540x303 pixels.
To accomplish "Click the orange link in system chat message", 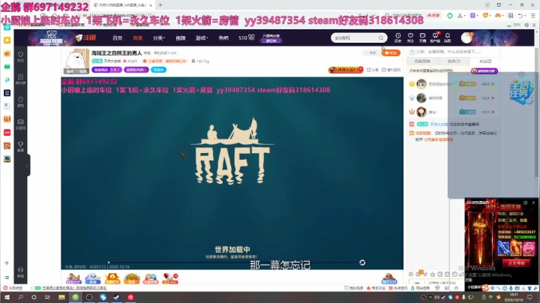I will [439, 139].
